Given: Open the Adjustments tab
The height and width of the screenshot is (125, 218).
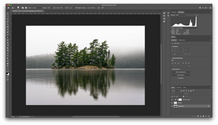Looking at the screenshot, I should [182, 40].
